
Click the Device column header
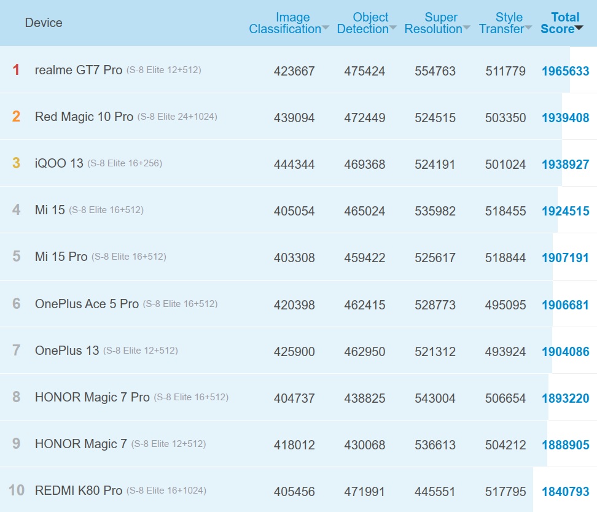tap(44, 23)
